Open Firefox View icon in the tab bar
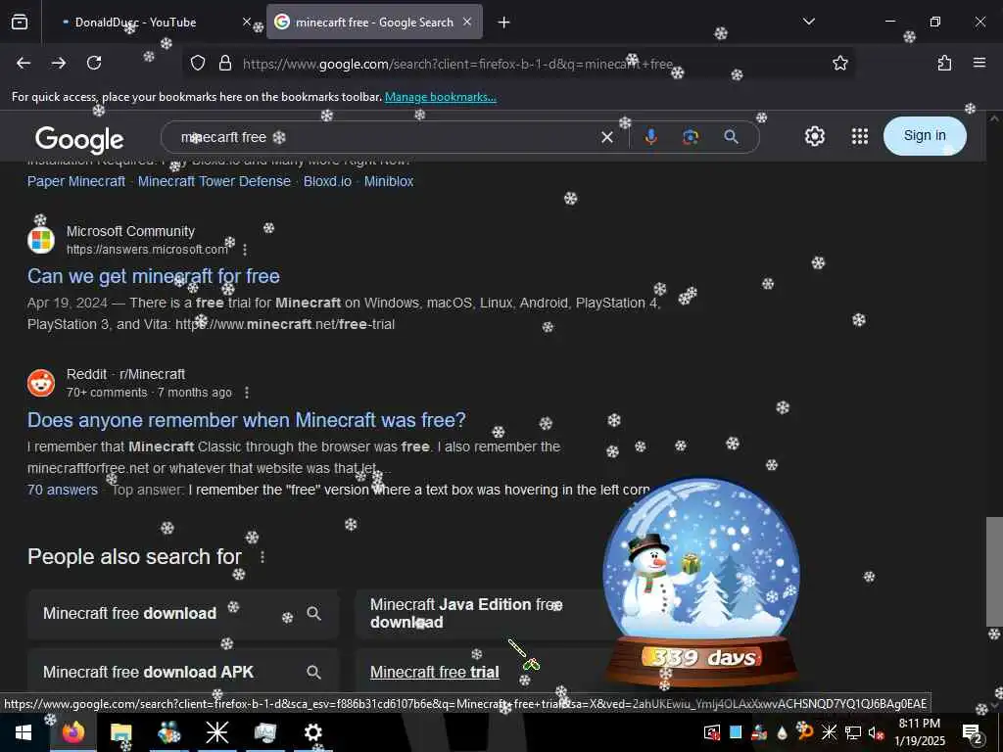Viewport: 1003px width, 752px height. click(x=20, y=22)
